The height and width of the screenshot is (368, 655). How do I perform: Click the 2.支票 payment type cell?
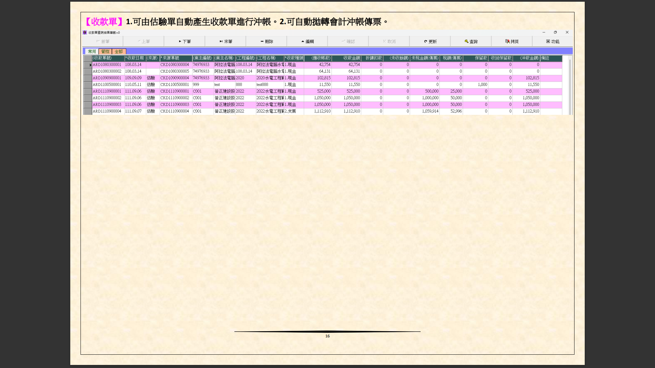(294, 111)
